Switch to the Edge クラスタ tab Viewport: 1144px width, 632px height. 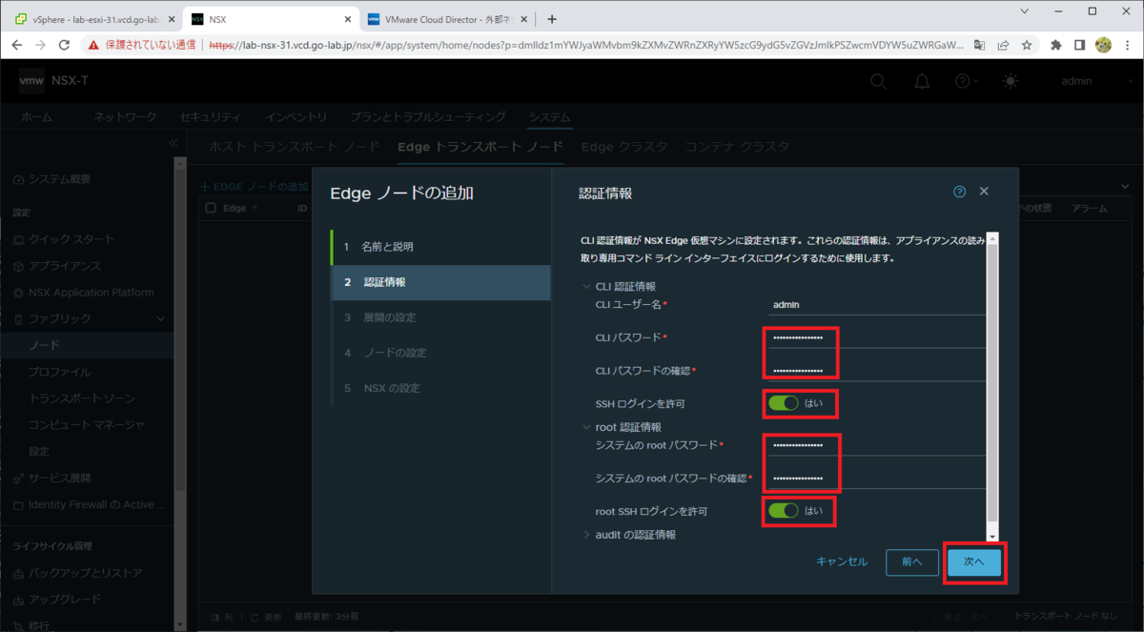624,147
